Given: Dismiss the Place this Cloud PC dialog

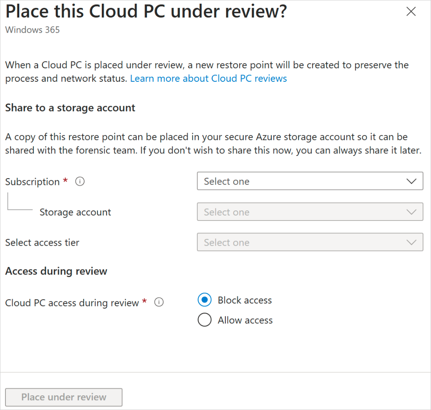Looking at the screenshot, I should pyautogui.click(x=411, y=11).
